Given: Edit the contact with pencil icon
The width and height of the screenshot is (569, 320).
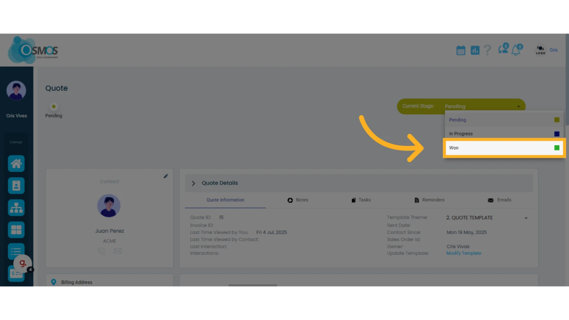Looking at the screenshot, I should click(x=166, y=176).
